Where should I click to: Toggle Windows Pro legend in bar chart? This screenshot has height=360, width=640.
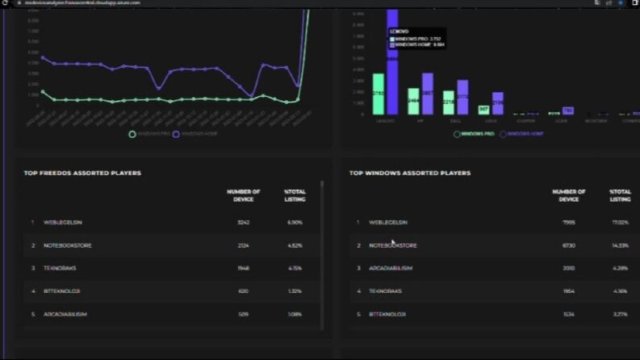[x=474, y=134]
